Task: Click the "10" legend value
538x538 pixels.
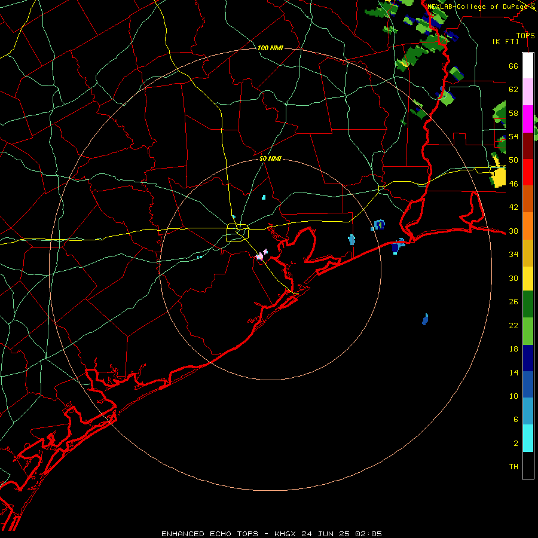Action: (x=513, y=396)
